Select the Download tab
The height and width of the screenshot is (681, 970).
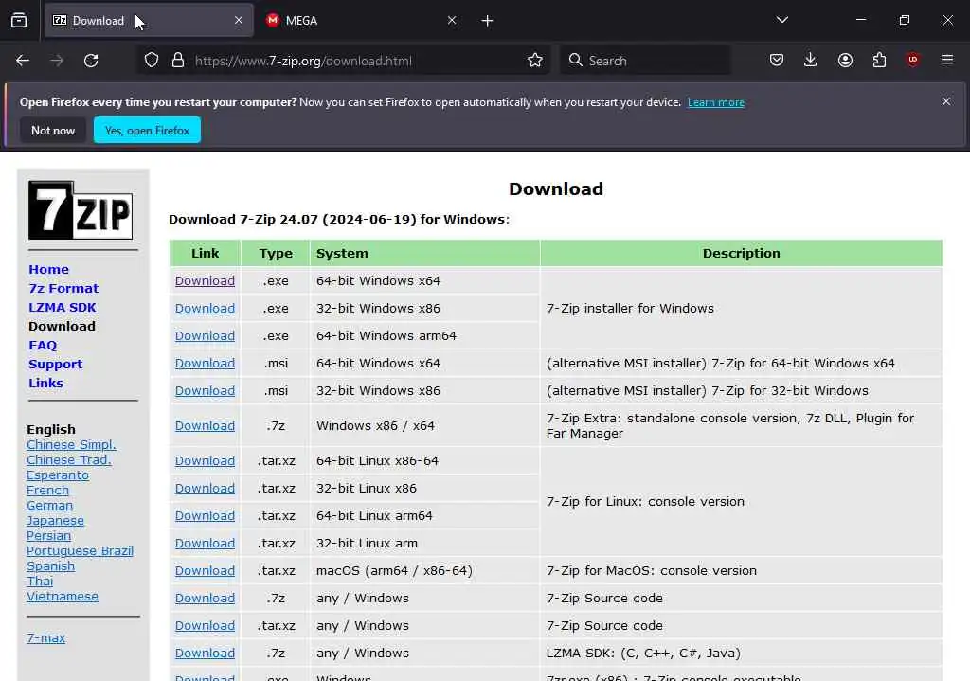(149, 21)
